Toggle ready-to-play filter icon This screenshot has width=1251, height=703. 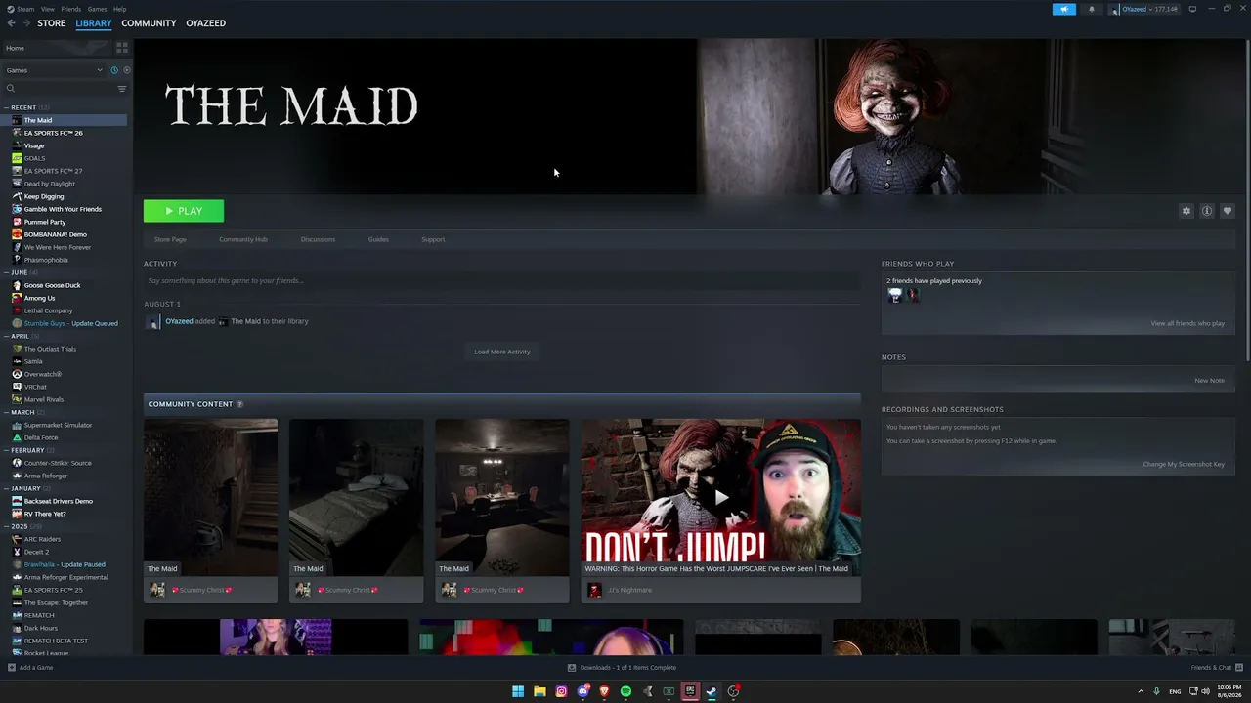tap(126, 70)
